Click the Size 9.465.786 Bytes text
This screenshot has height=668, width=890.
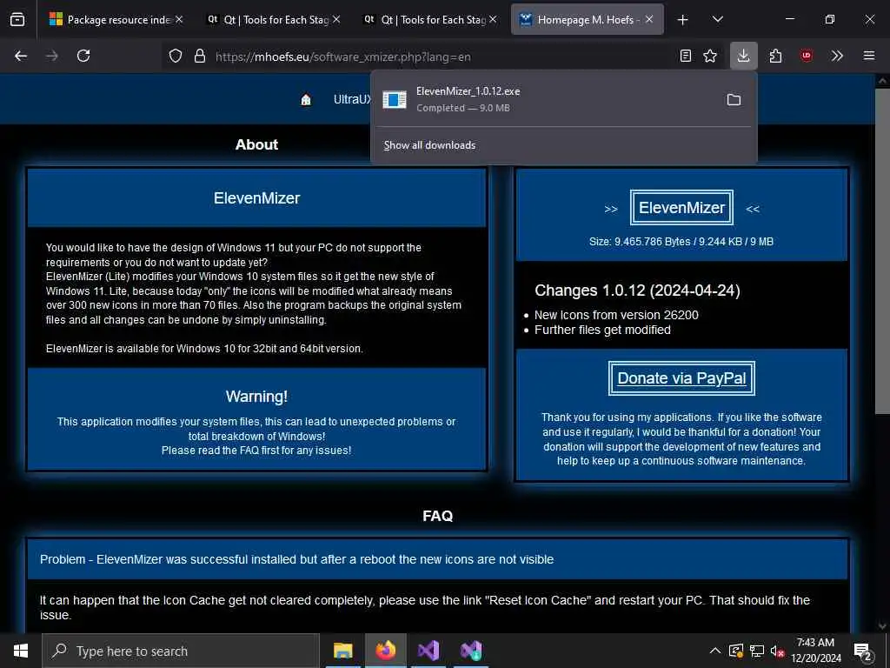click(x=681, y=242)
